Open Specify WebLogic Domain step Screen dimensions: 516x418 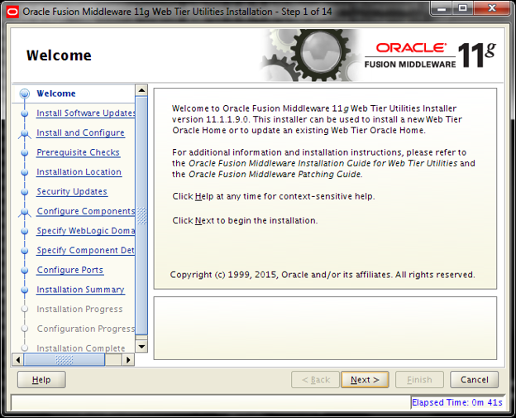tap(85, 231)
